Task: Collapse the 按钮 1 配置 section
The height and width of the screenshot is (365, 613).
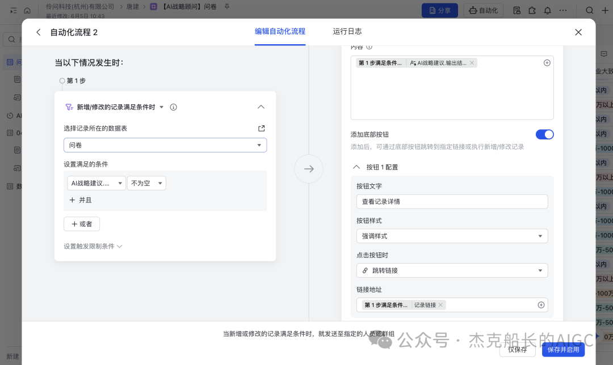Action: (356, 167)
